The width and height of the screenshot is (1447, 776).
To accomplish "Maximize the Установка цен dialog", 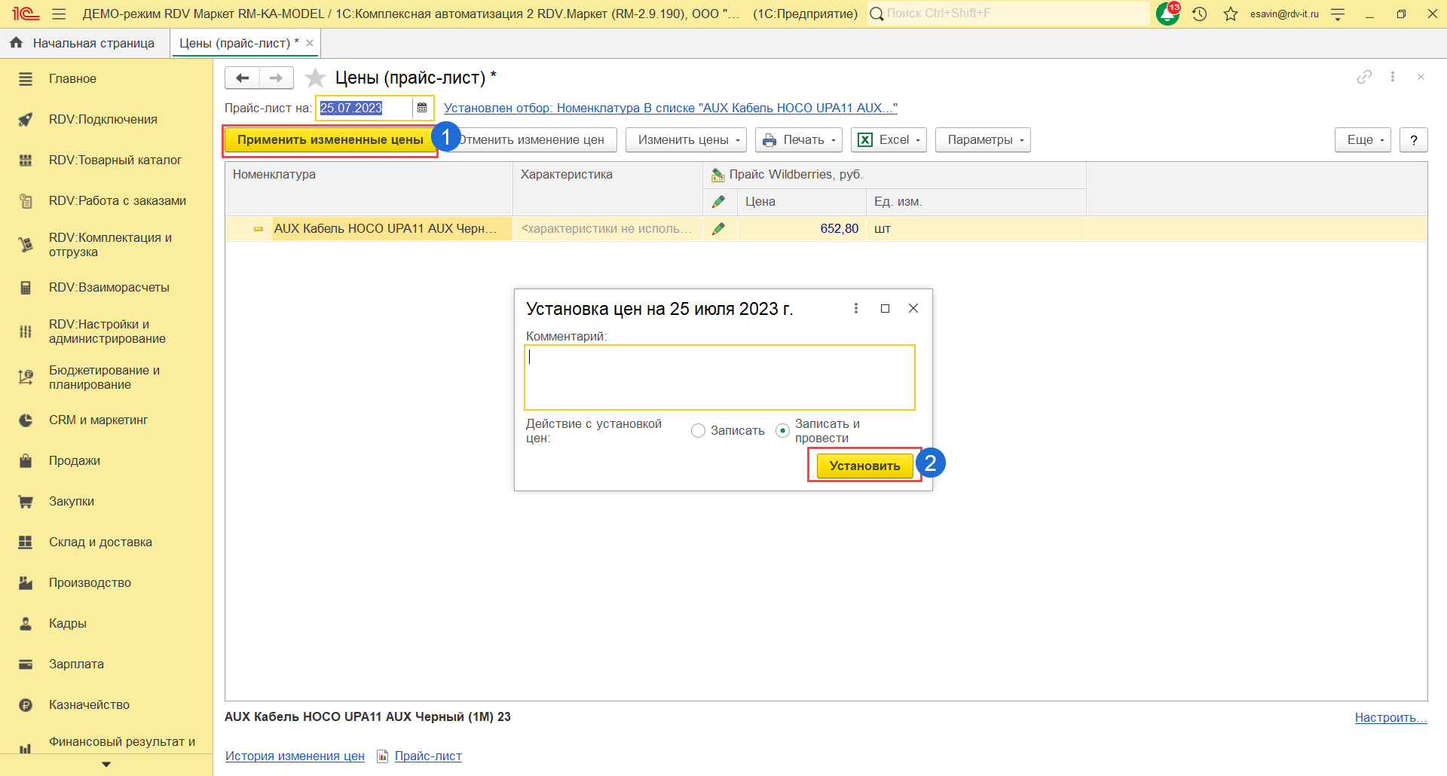I will (886, 308).
